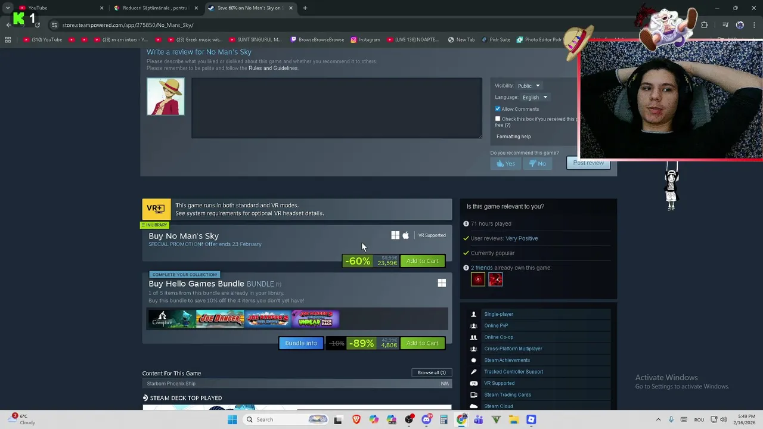Open the browser extensions puzzle icon
This screenshot has height=429, width=763.
[705, 25]
